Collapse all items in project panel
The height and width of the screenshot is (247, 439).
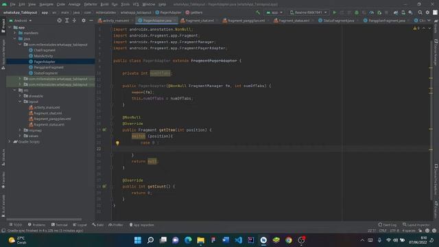(75, 21)
